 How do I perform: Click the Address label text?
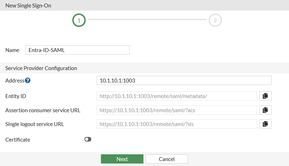(x=15, y=81)
